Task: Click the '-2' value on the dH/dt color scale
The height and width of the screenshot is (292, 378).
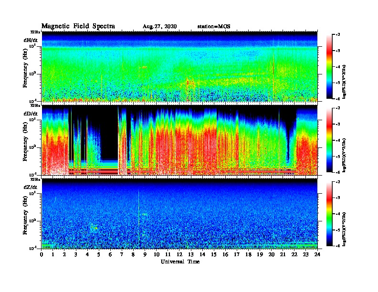Action: pyautogui.click(x=338, y=35)
